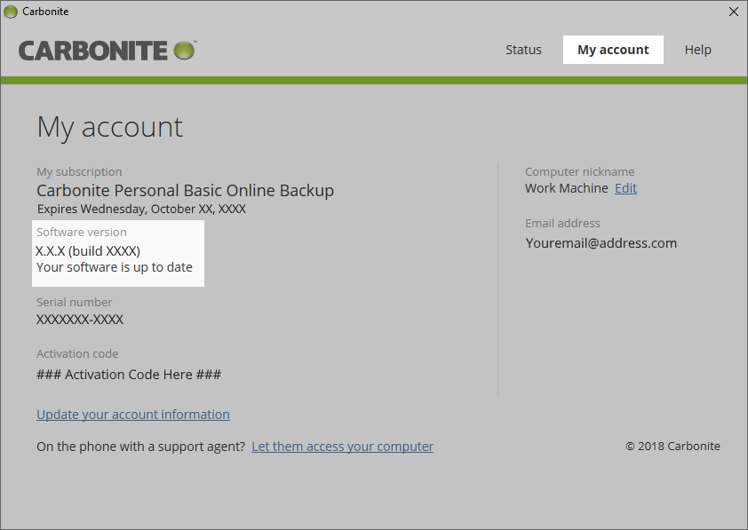Click the 2018 Carbonite copyright notice
This screenshot has height=530, width=748.
(672, 447)
